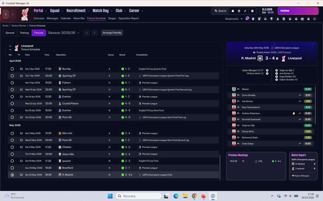Click the trophy icon in the bookmarks bar
323x201 pixels.
click(x=272, y=19)
